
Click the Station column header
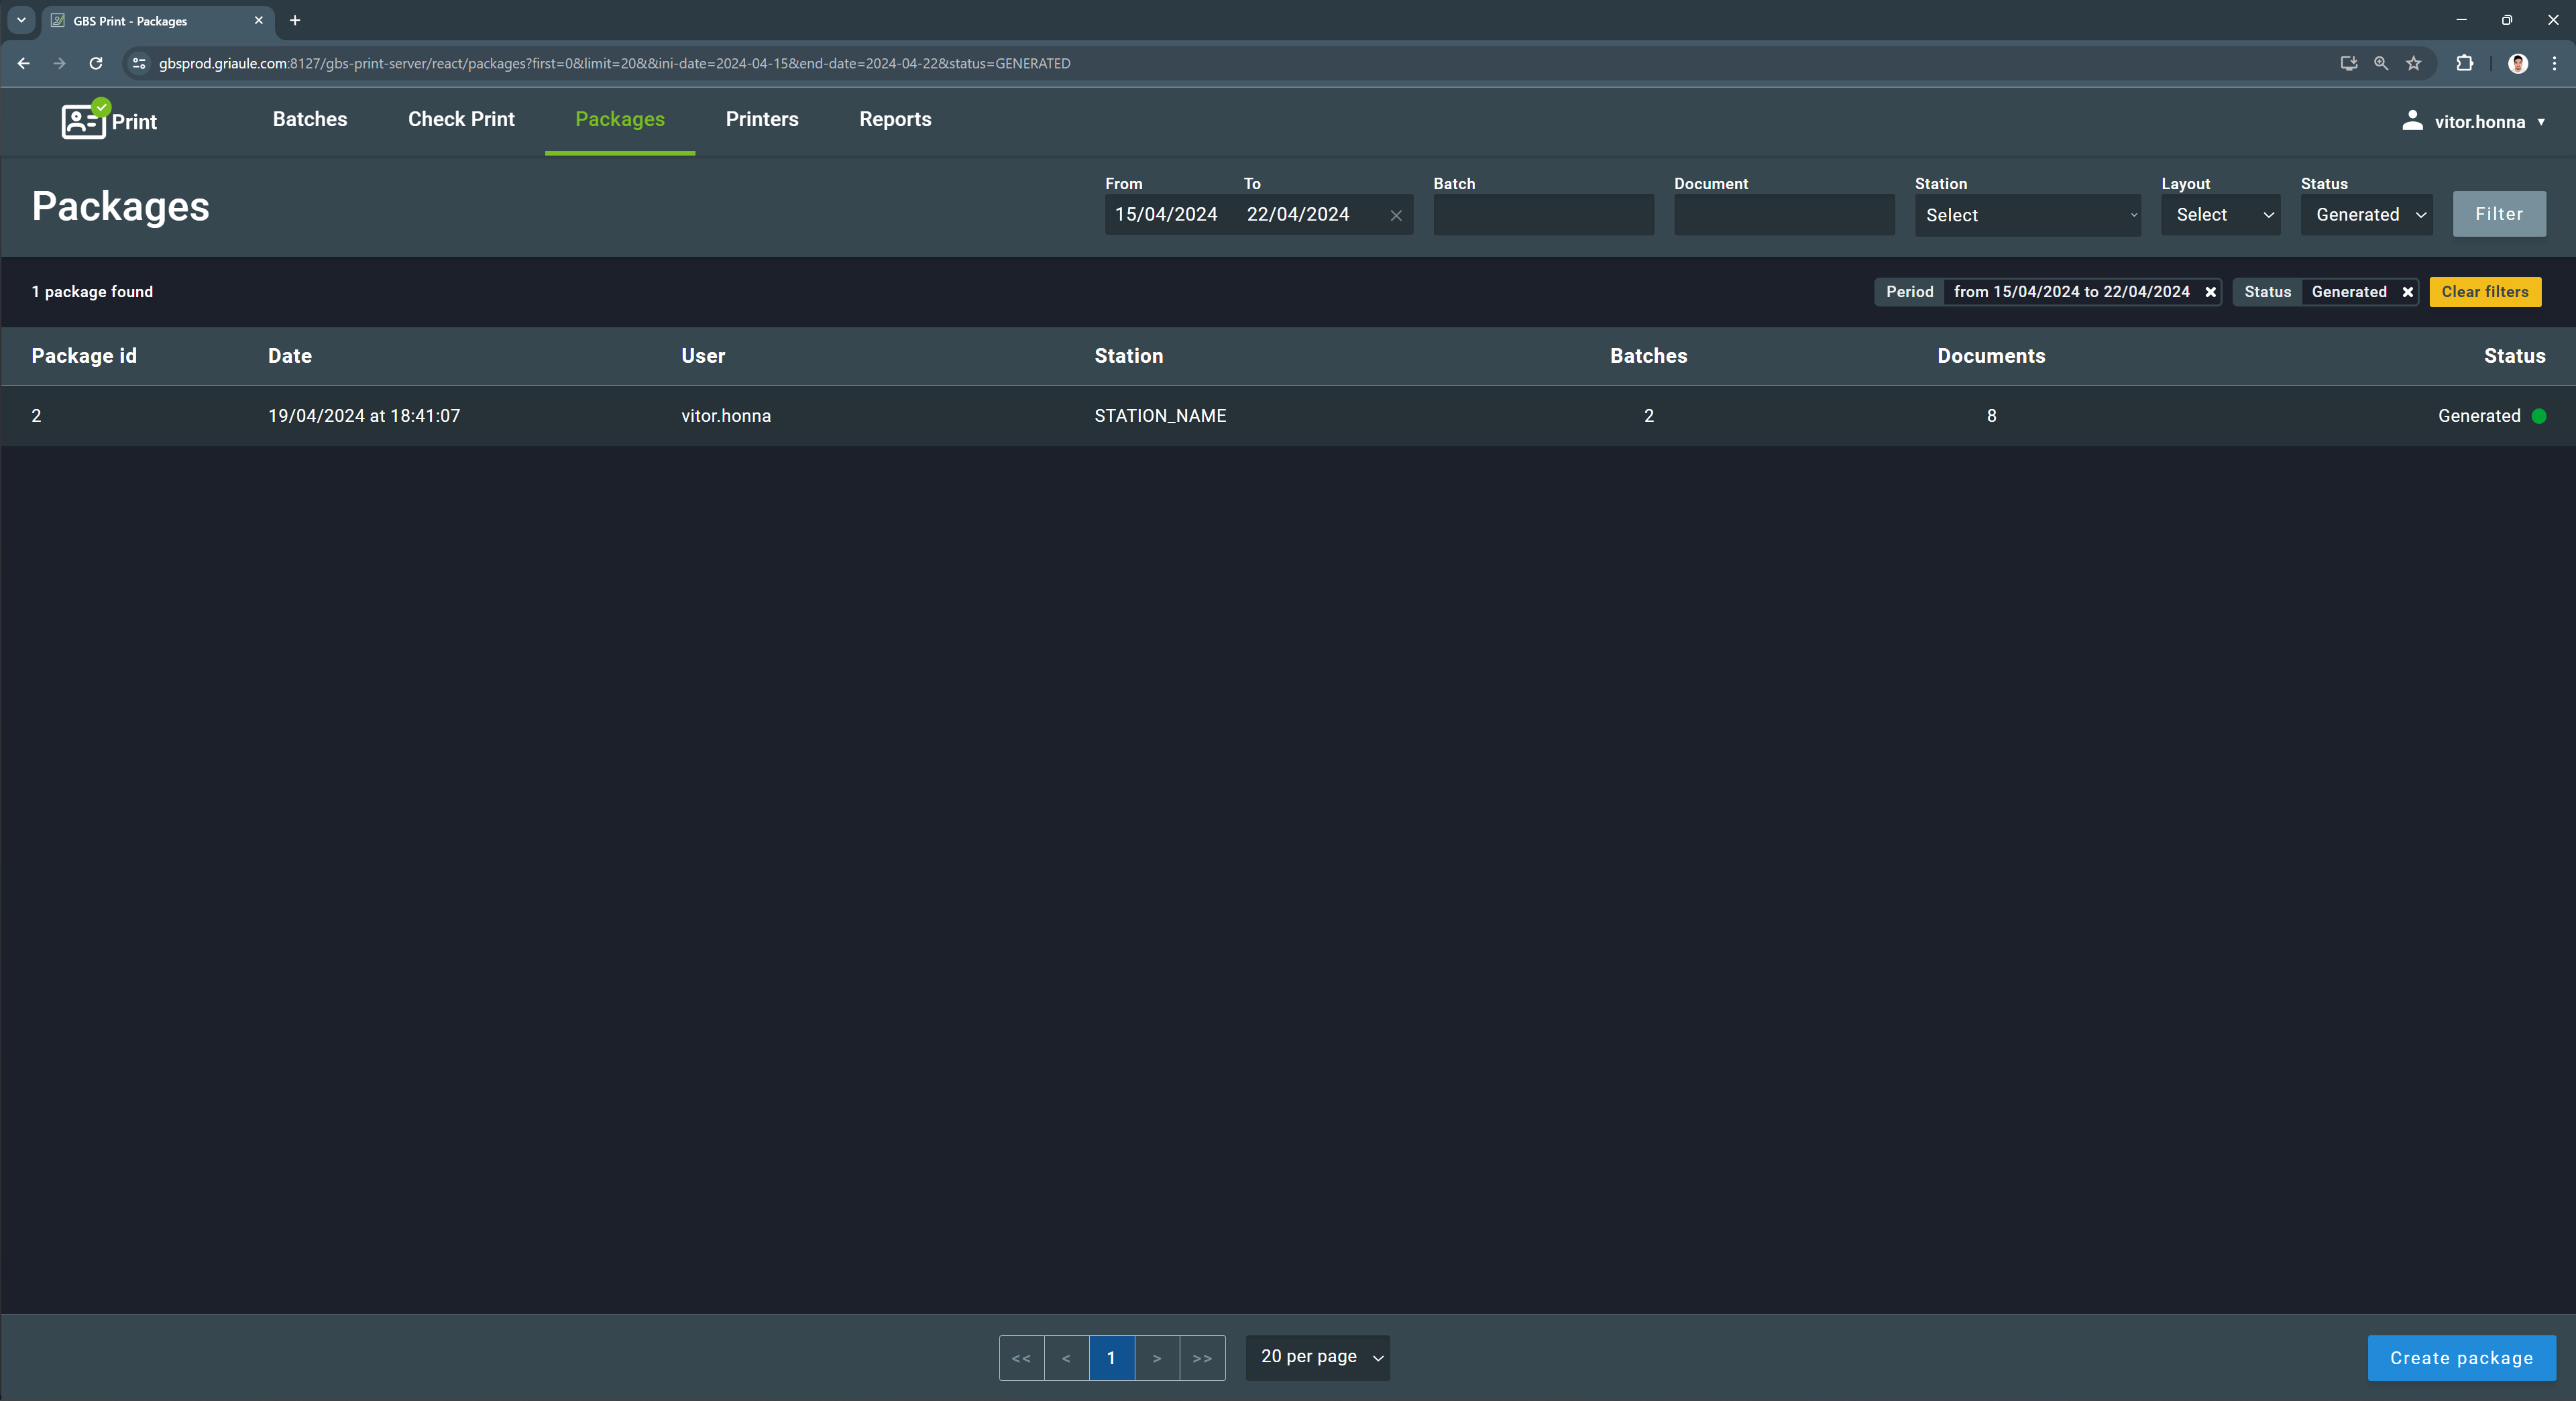tap(1128, 356)
